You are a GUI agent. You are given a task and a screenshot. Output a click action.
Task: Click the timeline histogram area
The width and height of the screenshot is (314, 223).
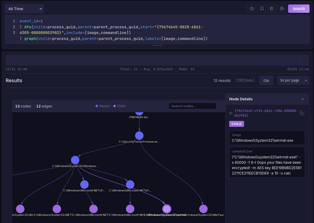155,60
